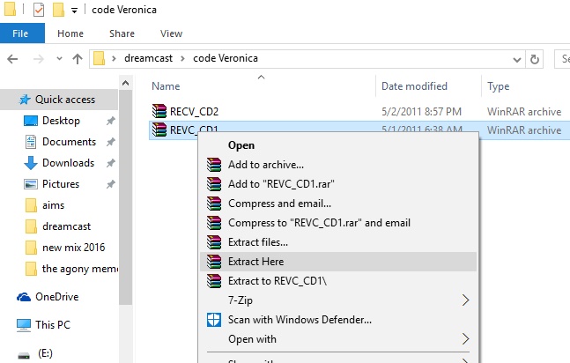The image size is (570, 363).
Task: Click the Pictures icon in sidebar
Action: (x=31, y=184)
